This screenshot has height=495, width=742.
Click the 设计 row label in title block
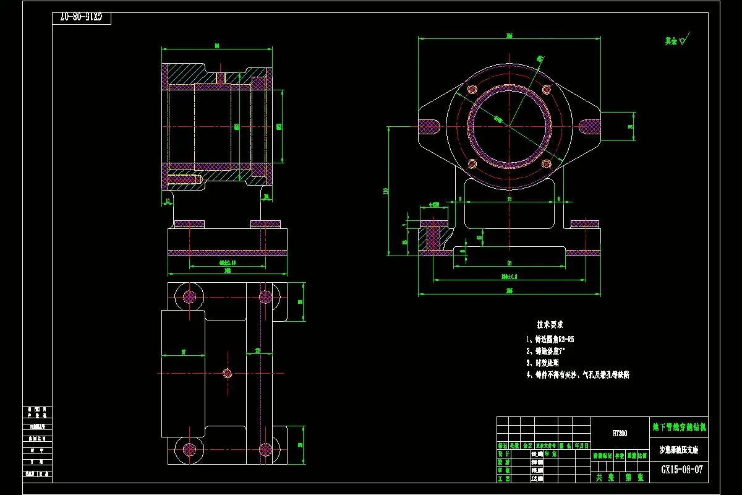[x=503, y=454]
